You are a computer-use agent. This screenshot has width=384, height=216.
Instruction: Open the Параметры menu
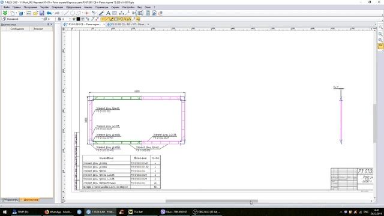[101, 7]
